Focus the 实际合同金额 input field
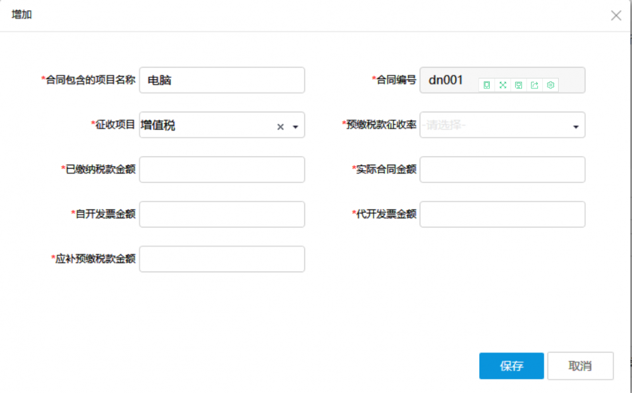 click(x=502, y=169)
